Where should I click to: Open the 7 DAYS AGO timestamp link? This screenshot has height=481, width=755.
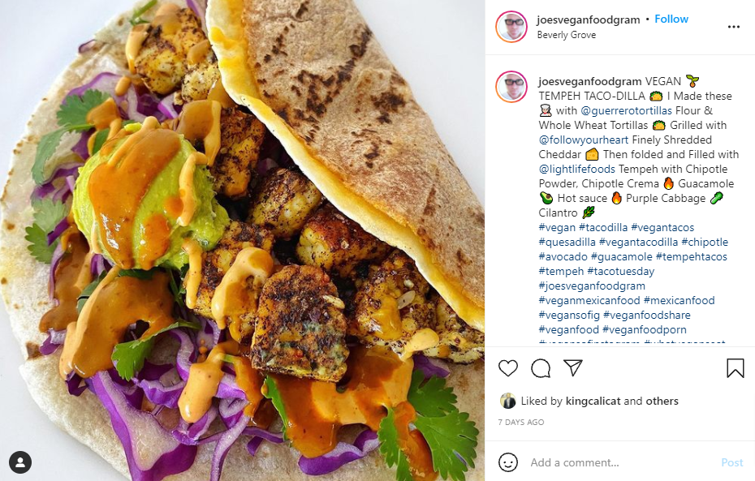(521, 423)
